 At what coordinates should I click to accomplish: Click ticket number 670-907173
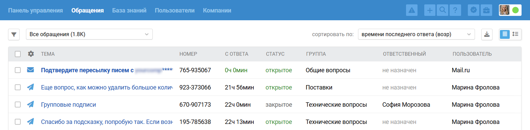pyautogui.click(x=195, y=105)
